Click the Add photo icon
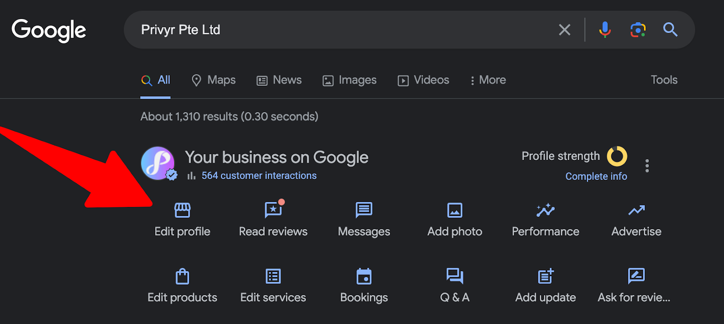 click(455, 210)
